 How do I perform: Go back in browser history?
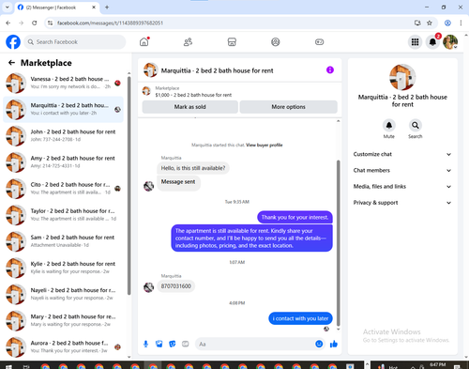point(8,23)
